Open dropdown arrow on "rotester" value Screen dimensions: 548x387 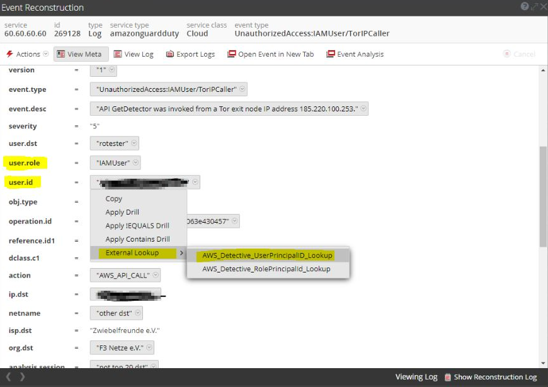pos(134,143)
